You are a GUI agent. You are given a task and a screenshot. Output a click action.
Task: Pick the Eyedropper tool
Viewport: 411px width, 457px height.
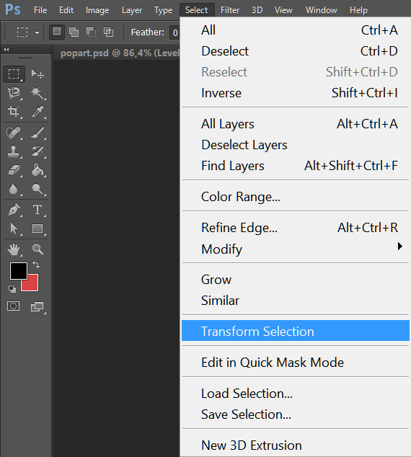37,112
